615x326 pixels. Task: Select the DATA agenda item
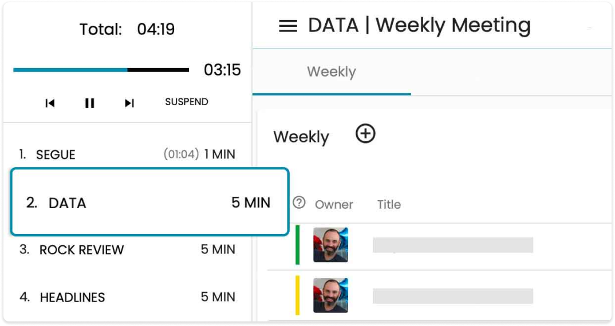pos(149,202)
